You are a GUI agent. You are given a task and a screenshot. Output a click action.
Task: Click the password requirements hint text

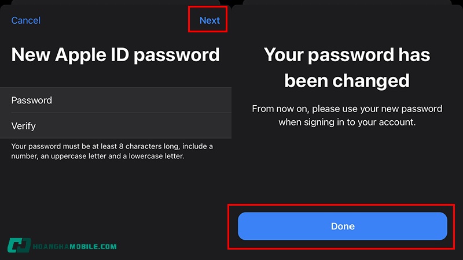pyautogui.click(x=112, y=151)
